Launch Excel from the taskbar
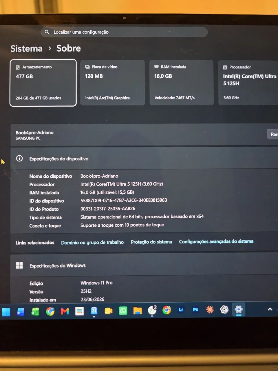Viewport: 278px width, 371px height. (35, 312)
